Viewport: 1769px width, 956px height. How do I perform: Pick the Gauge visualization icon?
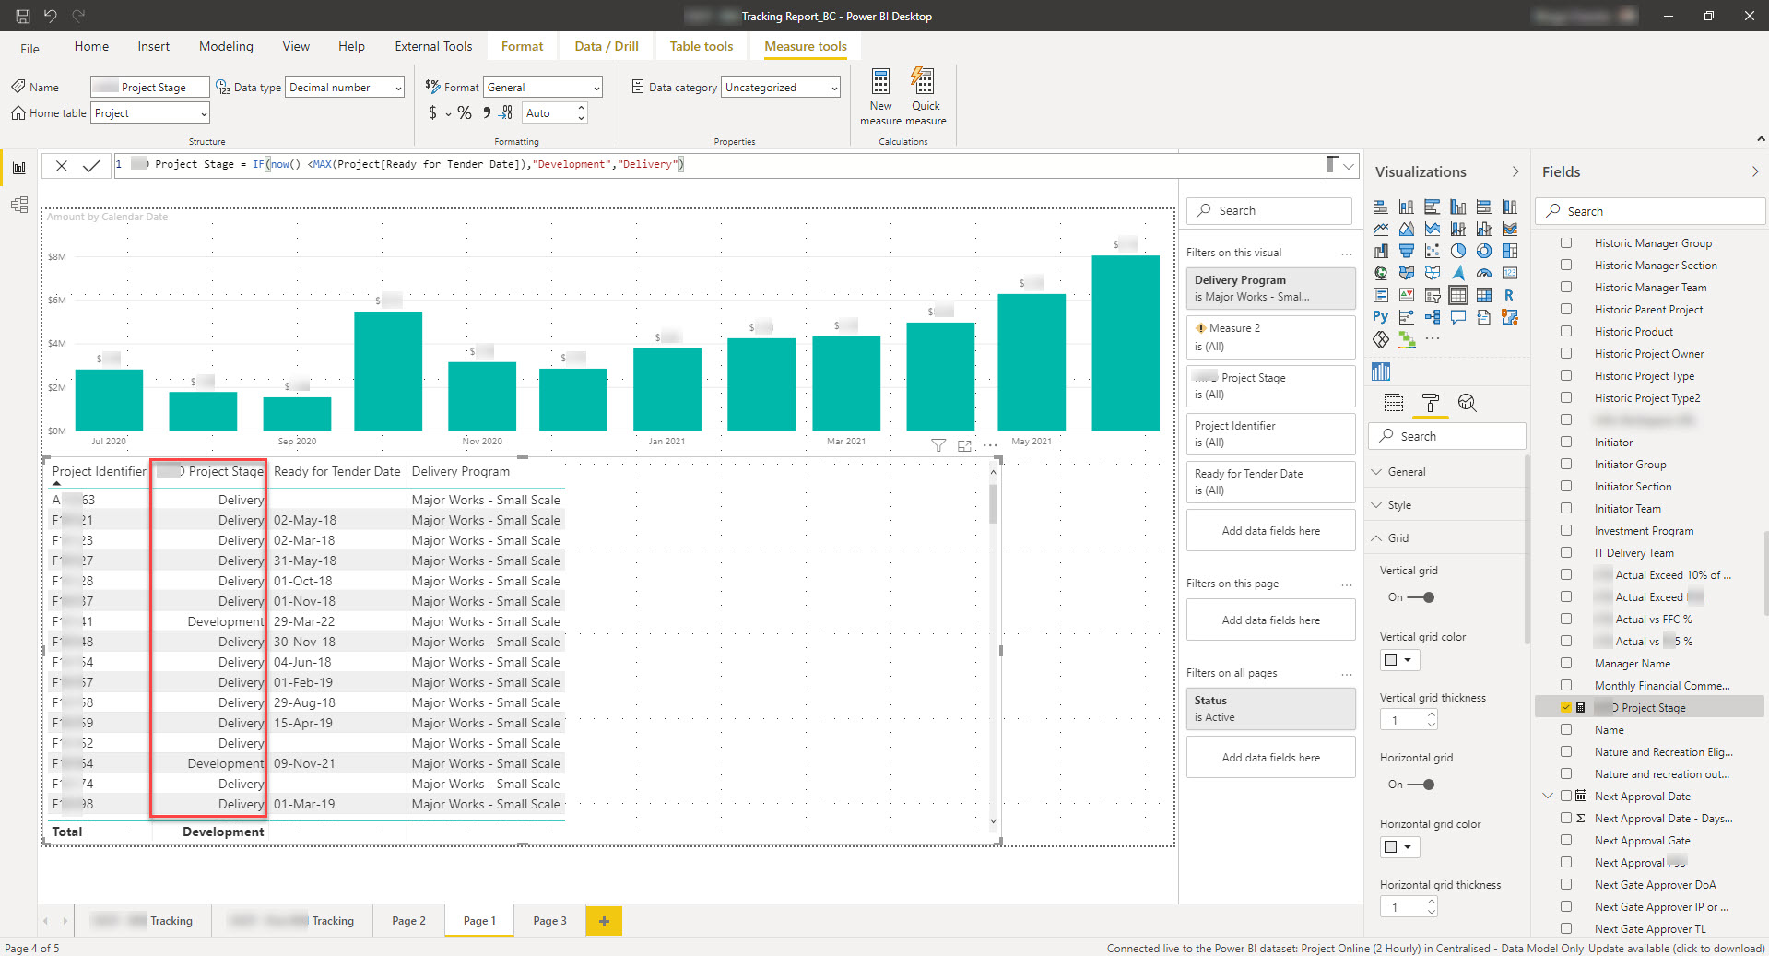[x=1483, y=273]
